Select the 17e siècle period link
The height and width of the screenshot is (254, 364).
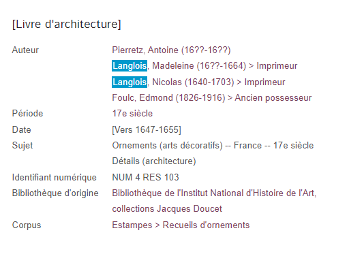point(132,114)
